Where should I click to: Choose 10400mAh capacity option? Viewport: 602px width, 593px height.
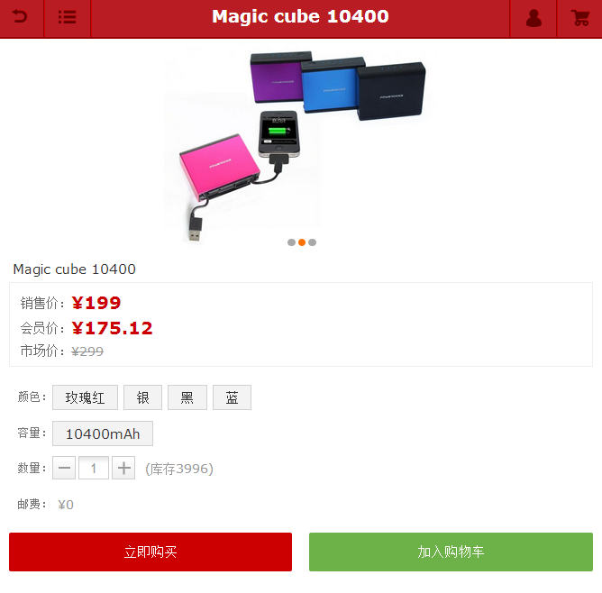[103, 433]
